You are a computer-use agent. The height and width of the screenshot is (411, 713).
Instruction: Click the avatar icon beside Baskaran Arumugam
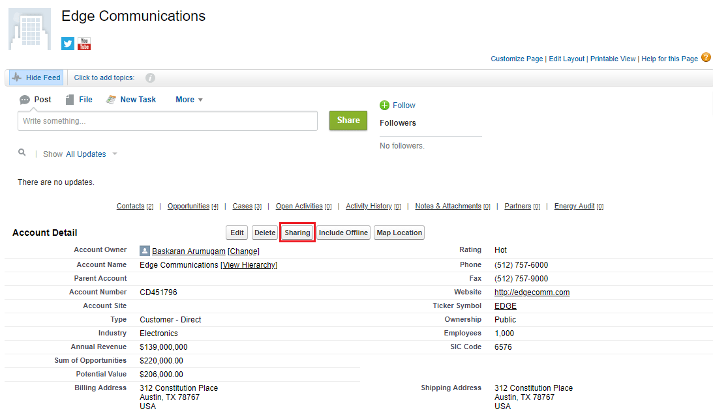tap(144, 250)
